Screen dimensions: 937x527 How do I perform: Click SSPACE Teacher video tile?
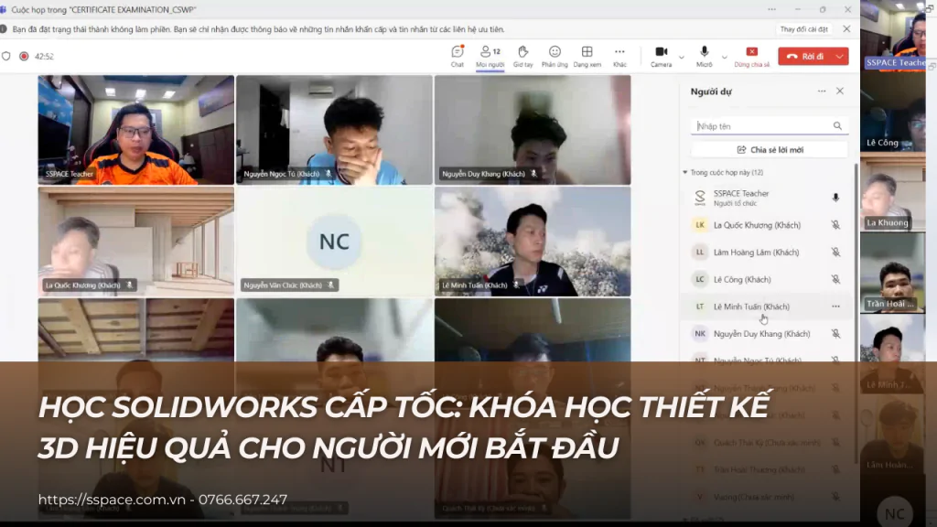pyautogui.click(x=136, y=130)
